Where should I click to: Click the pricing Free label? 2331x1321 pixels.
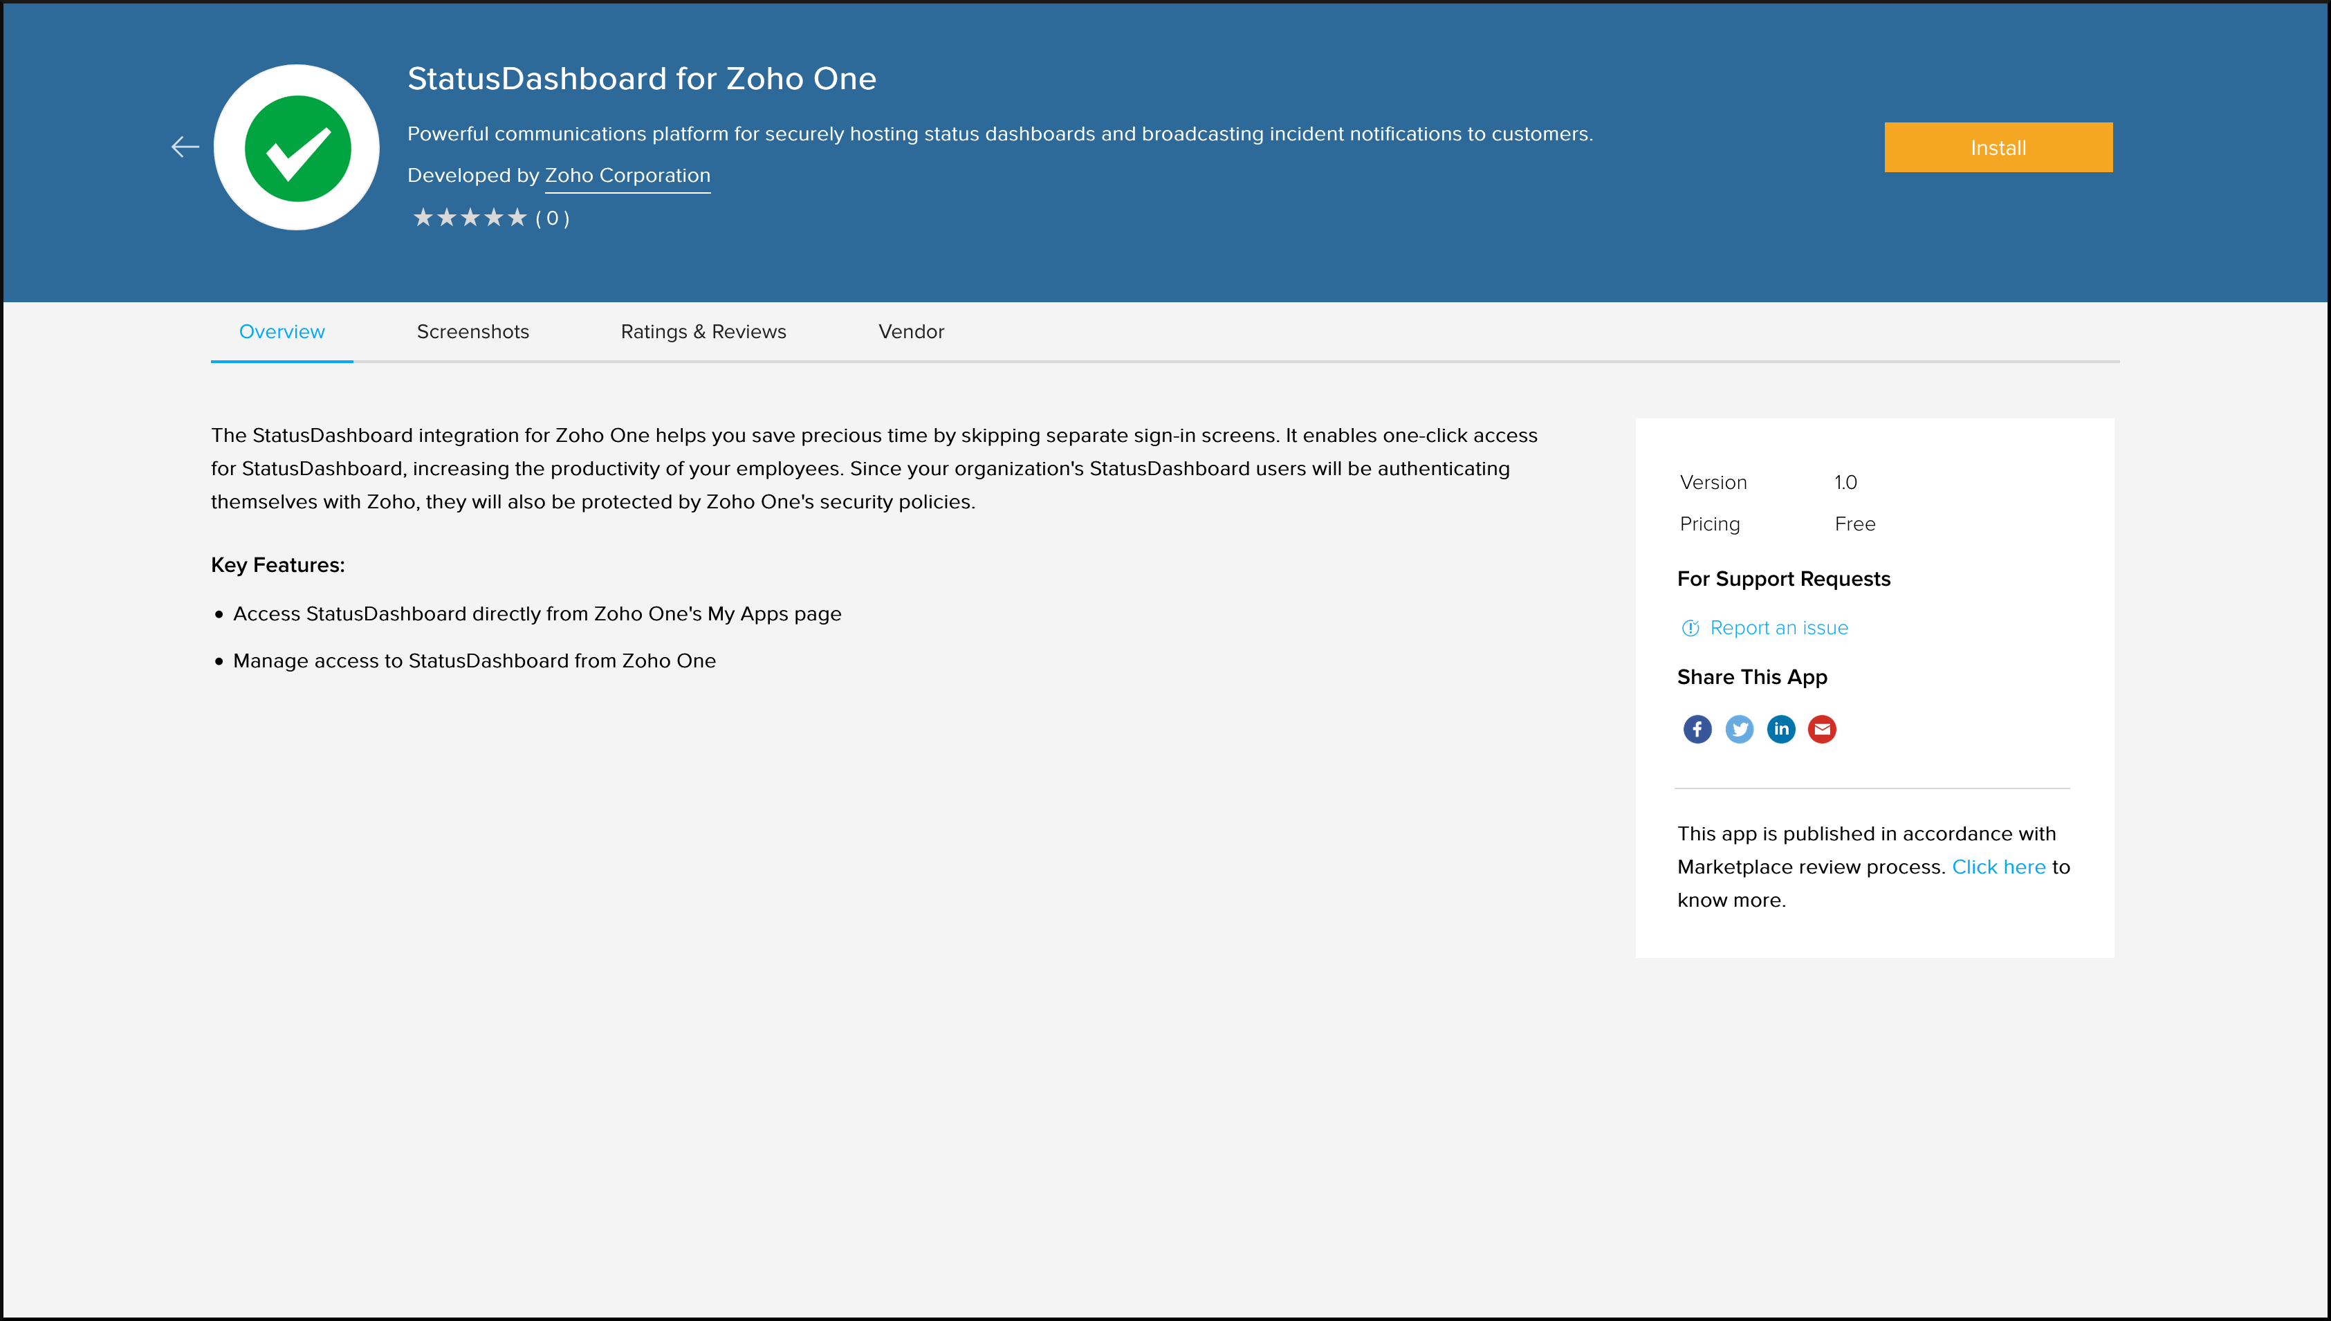point(1854,524)
